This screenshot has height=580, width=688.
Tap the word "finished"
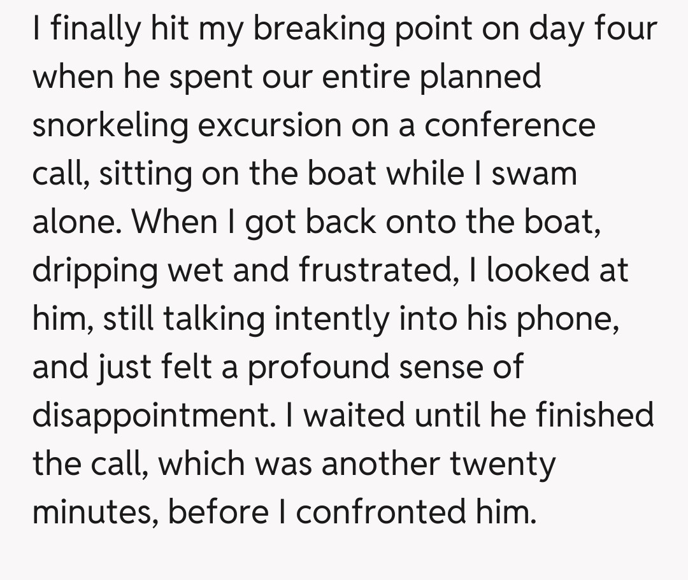pos(595,416)
